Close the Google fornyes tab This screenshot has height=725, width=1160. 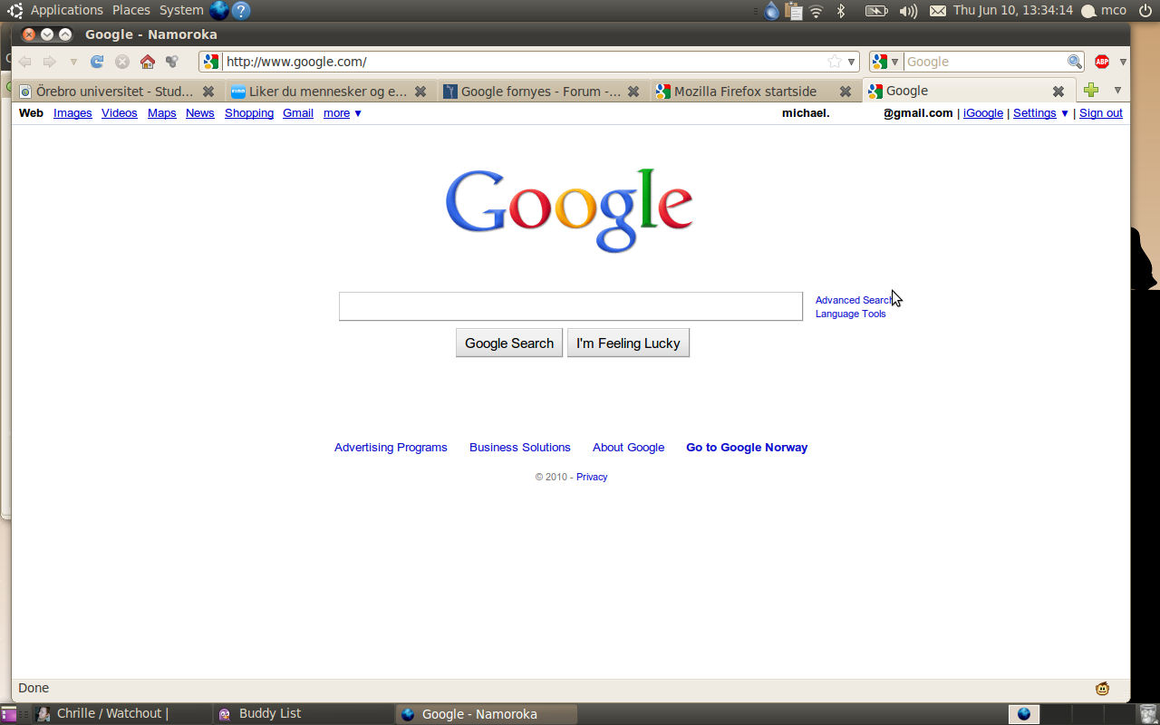tap(633, 92)
